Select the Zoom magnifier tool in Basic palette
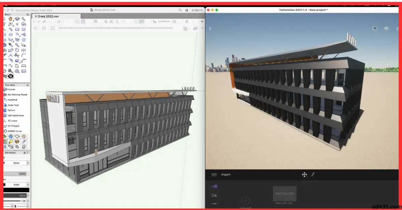 (23, 19)
